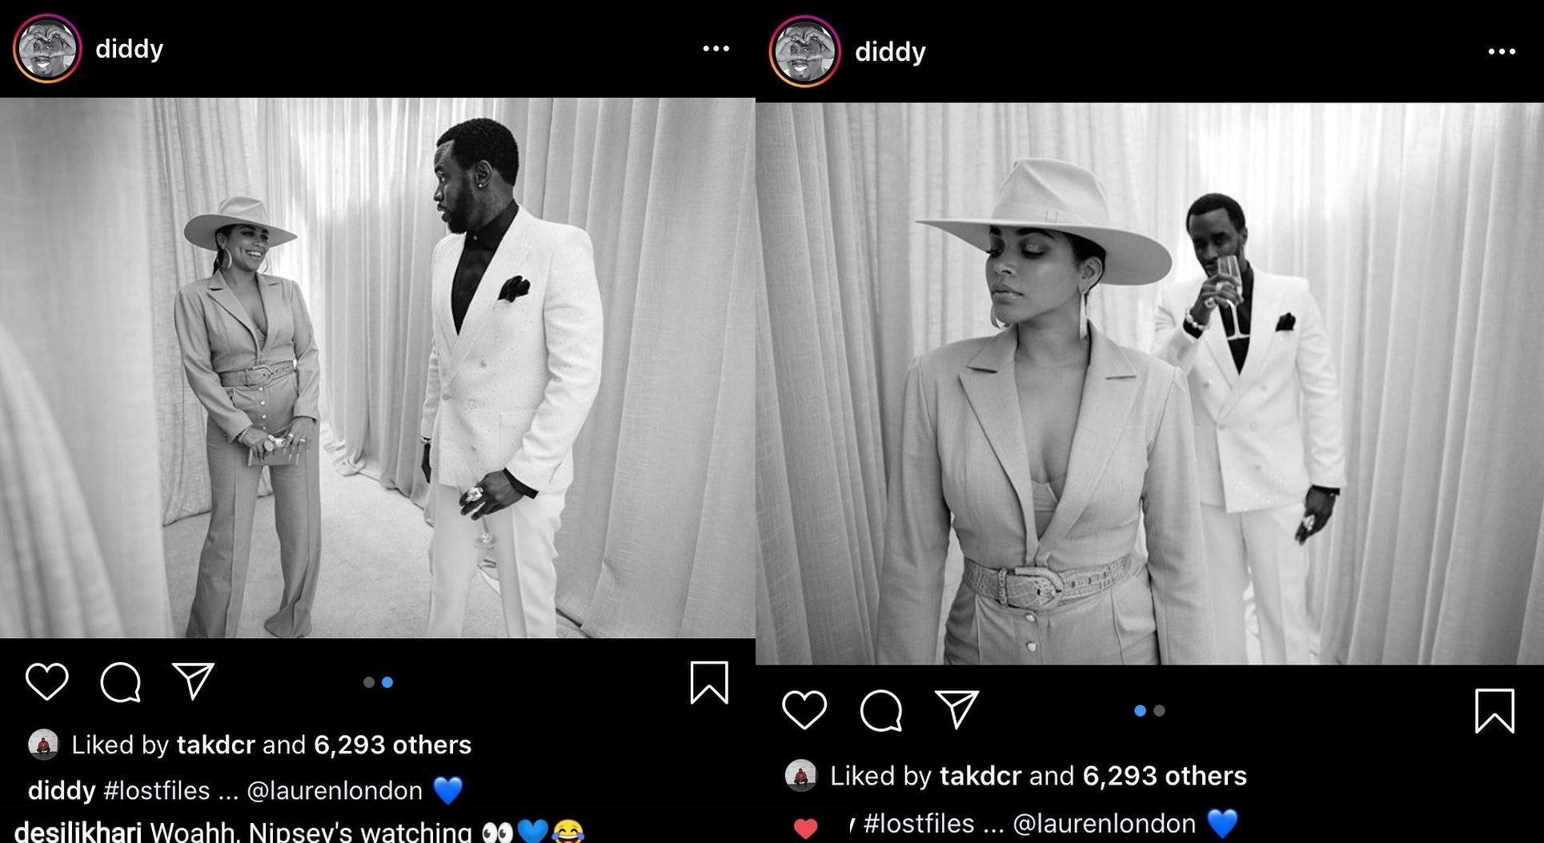This screenshot has width=1544, height=843.
Task: Open the three-dot options menu on right post
Action: pos(1502,52)
